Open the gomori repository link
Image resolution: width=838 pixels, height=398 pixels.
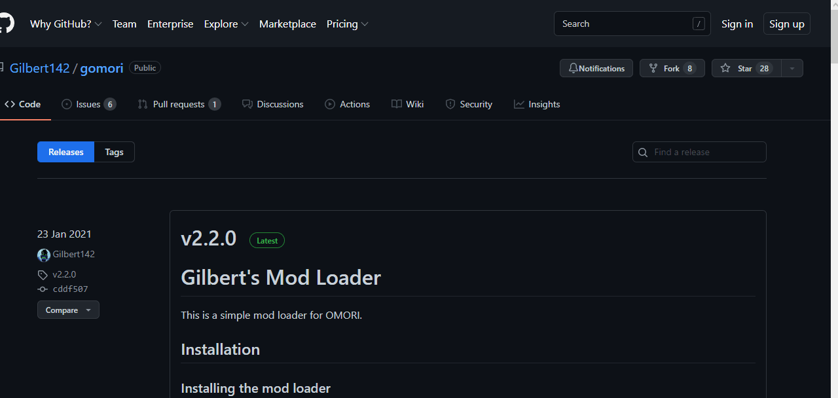pos(101,68)
